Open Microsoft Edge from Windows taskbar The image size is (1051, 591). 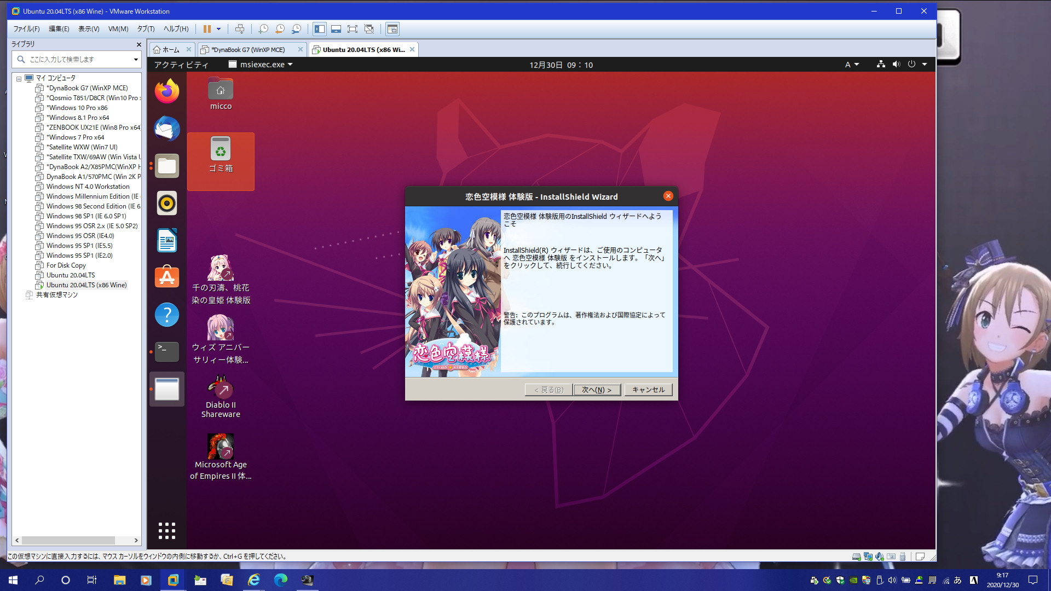coord(281,580)
